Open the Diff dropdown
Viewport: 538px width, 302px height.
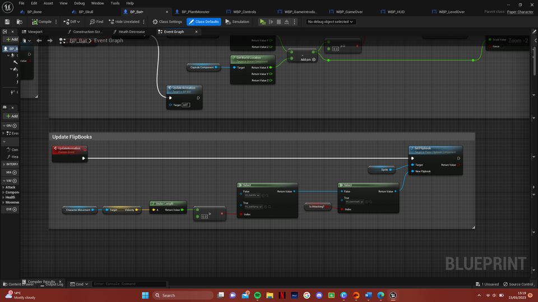[72, 22]
